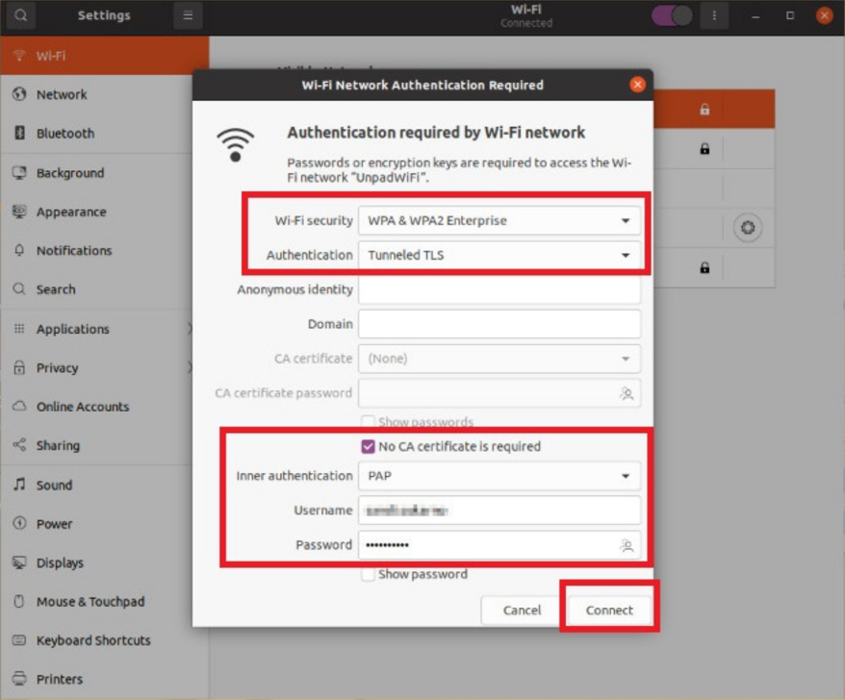This screenshot has height=700, width=845.
Task: Go to Background settings
Action: pos(105,173)
